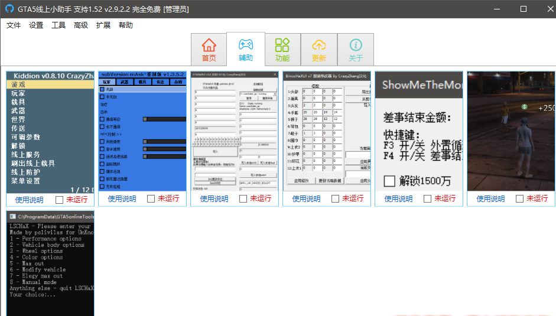
Task: Open 使用说明 link under ShowMeTheMoney card
Action: pyautogui.click(x=398, y=198)
